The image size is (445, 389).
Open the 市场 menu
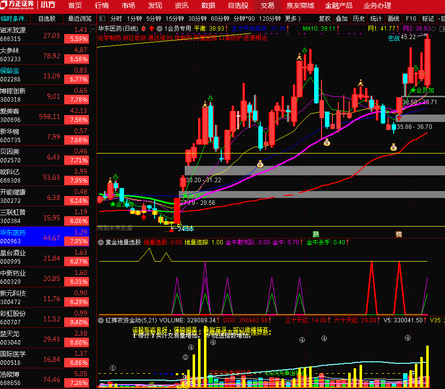(x=128, y=5)
